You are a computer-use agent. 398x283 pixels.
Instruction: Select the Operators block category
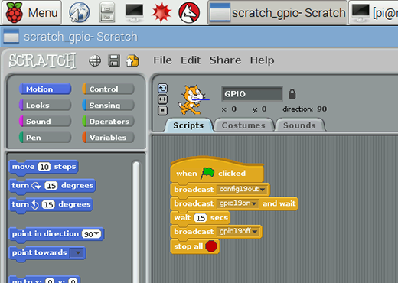click(108, 121)
